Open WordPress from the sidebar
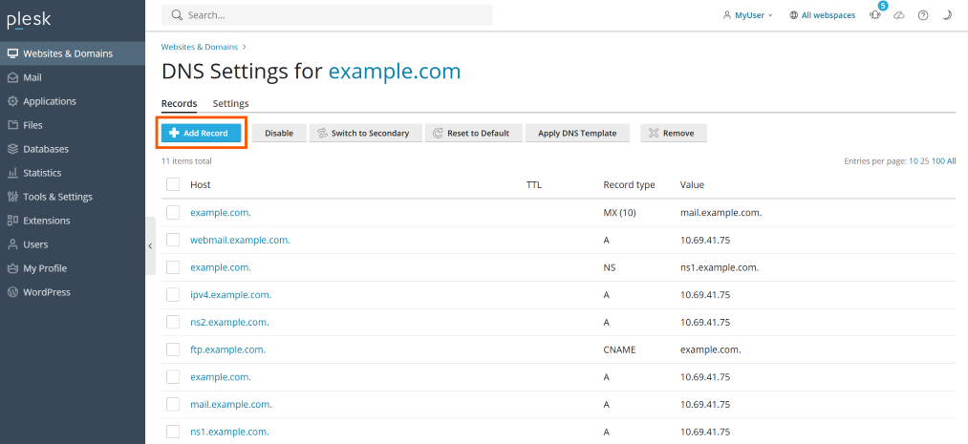Screen dimensions: 968x444 point(46,292)
